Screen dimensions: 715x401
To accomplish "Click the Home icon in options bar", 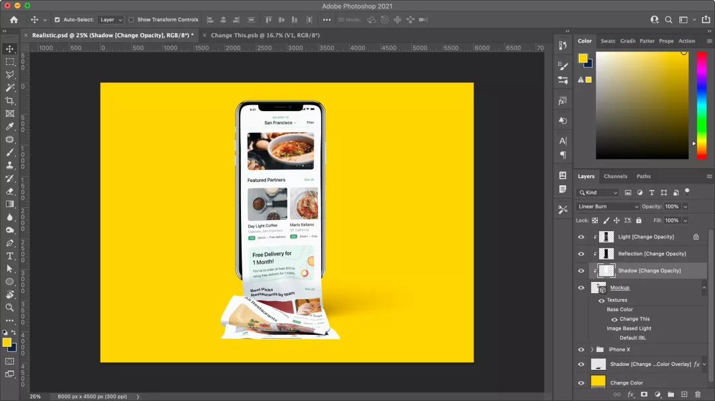I will (14, 20).
